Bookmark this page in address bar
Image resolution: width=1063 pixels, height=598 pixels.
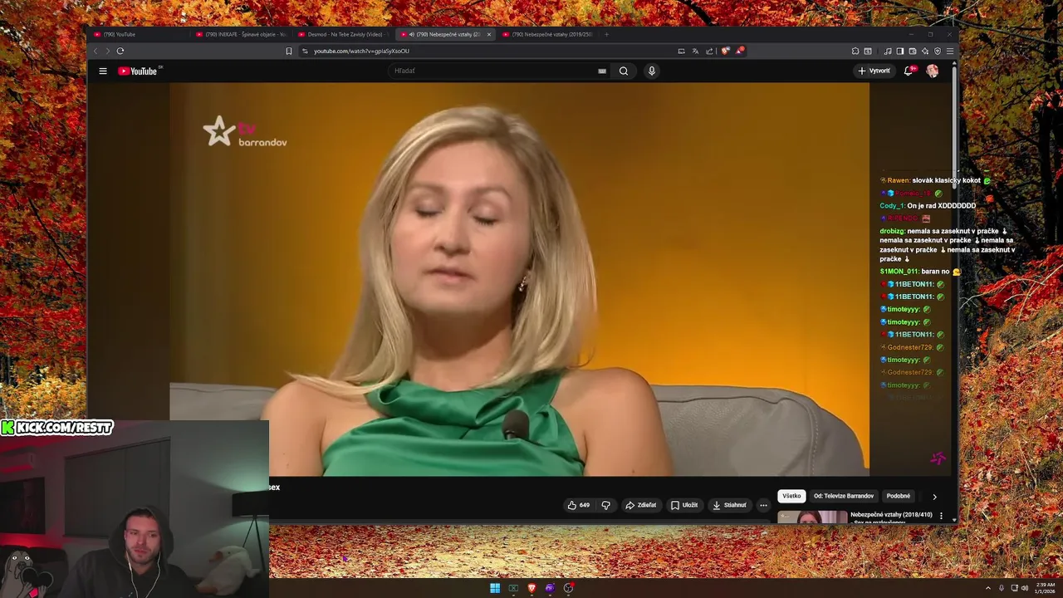[x=289, y=51]
